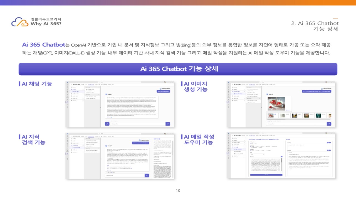The image size is (356, 200).
Task: Select the Bing radio option in AI chat screenshot
Action: pos(115,121)
